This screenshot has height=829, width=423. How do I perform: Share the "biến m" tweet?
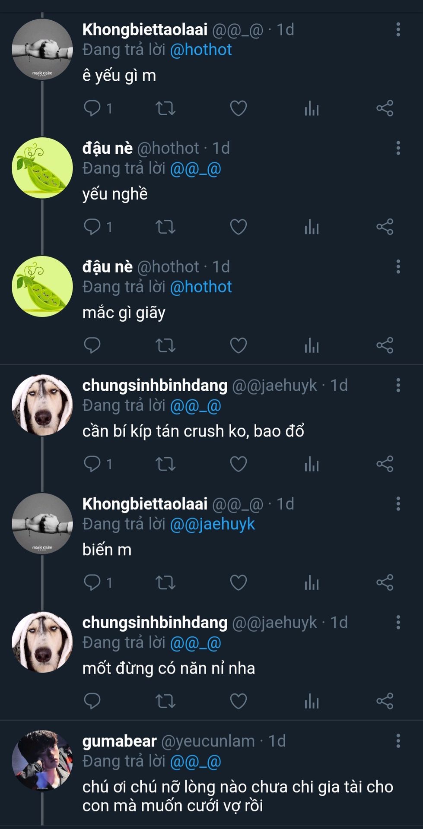pyautogui.click(x=385, y=582)
